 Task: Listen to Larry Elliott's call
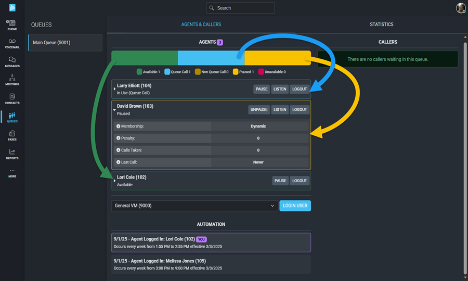pyautogui.click(x=280, y=89)
